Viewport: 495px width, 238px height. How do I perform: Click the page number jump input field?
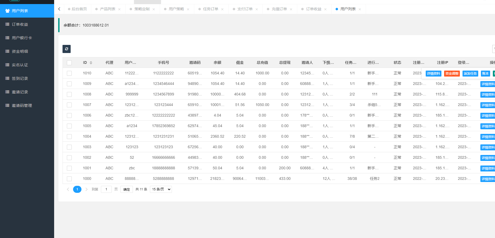(x=106, y=189)
